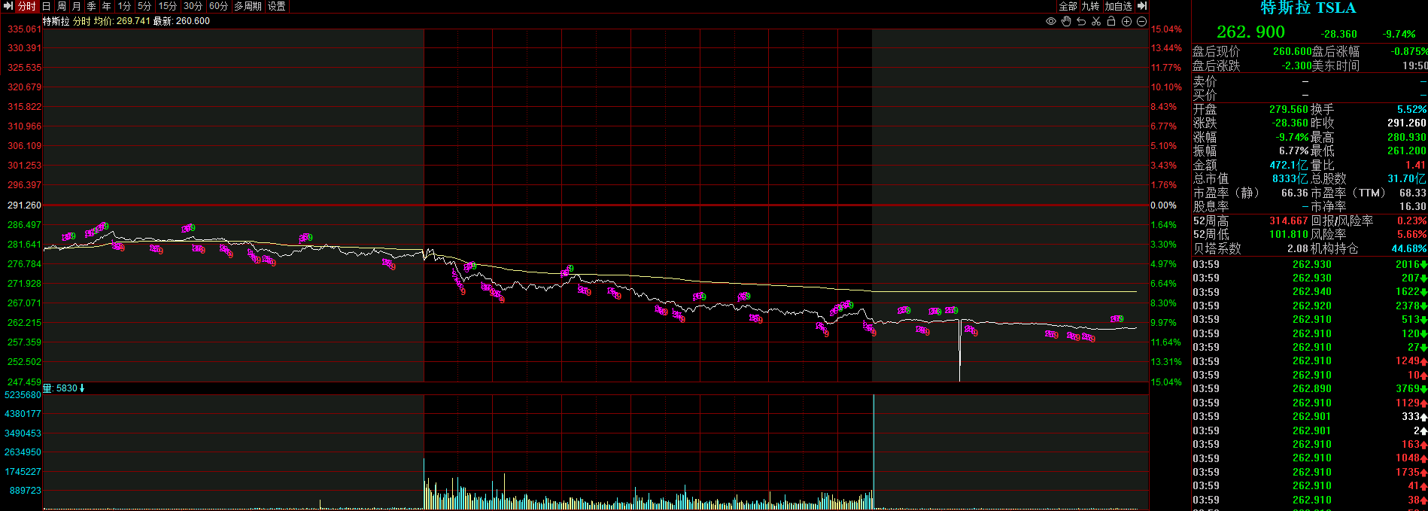This screenshot has height=511, width=1428.
Task: Switch to the 30分 period tab
Action: click(193, 6)
